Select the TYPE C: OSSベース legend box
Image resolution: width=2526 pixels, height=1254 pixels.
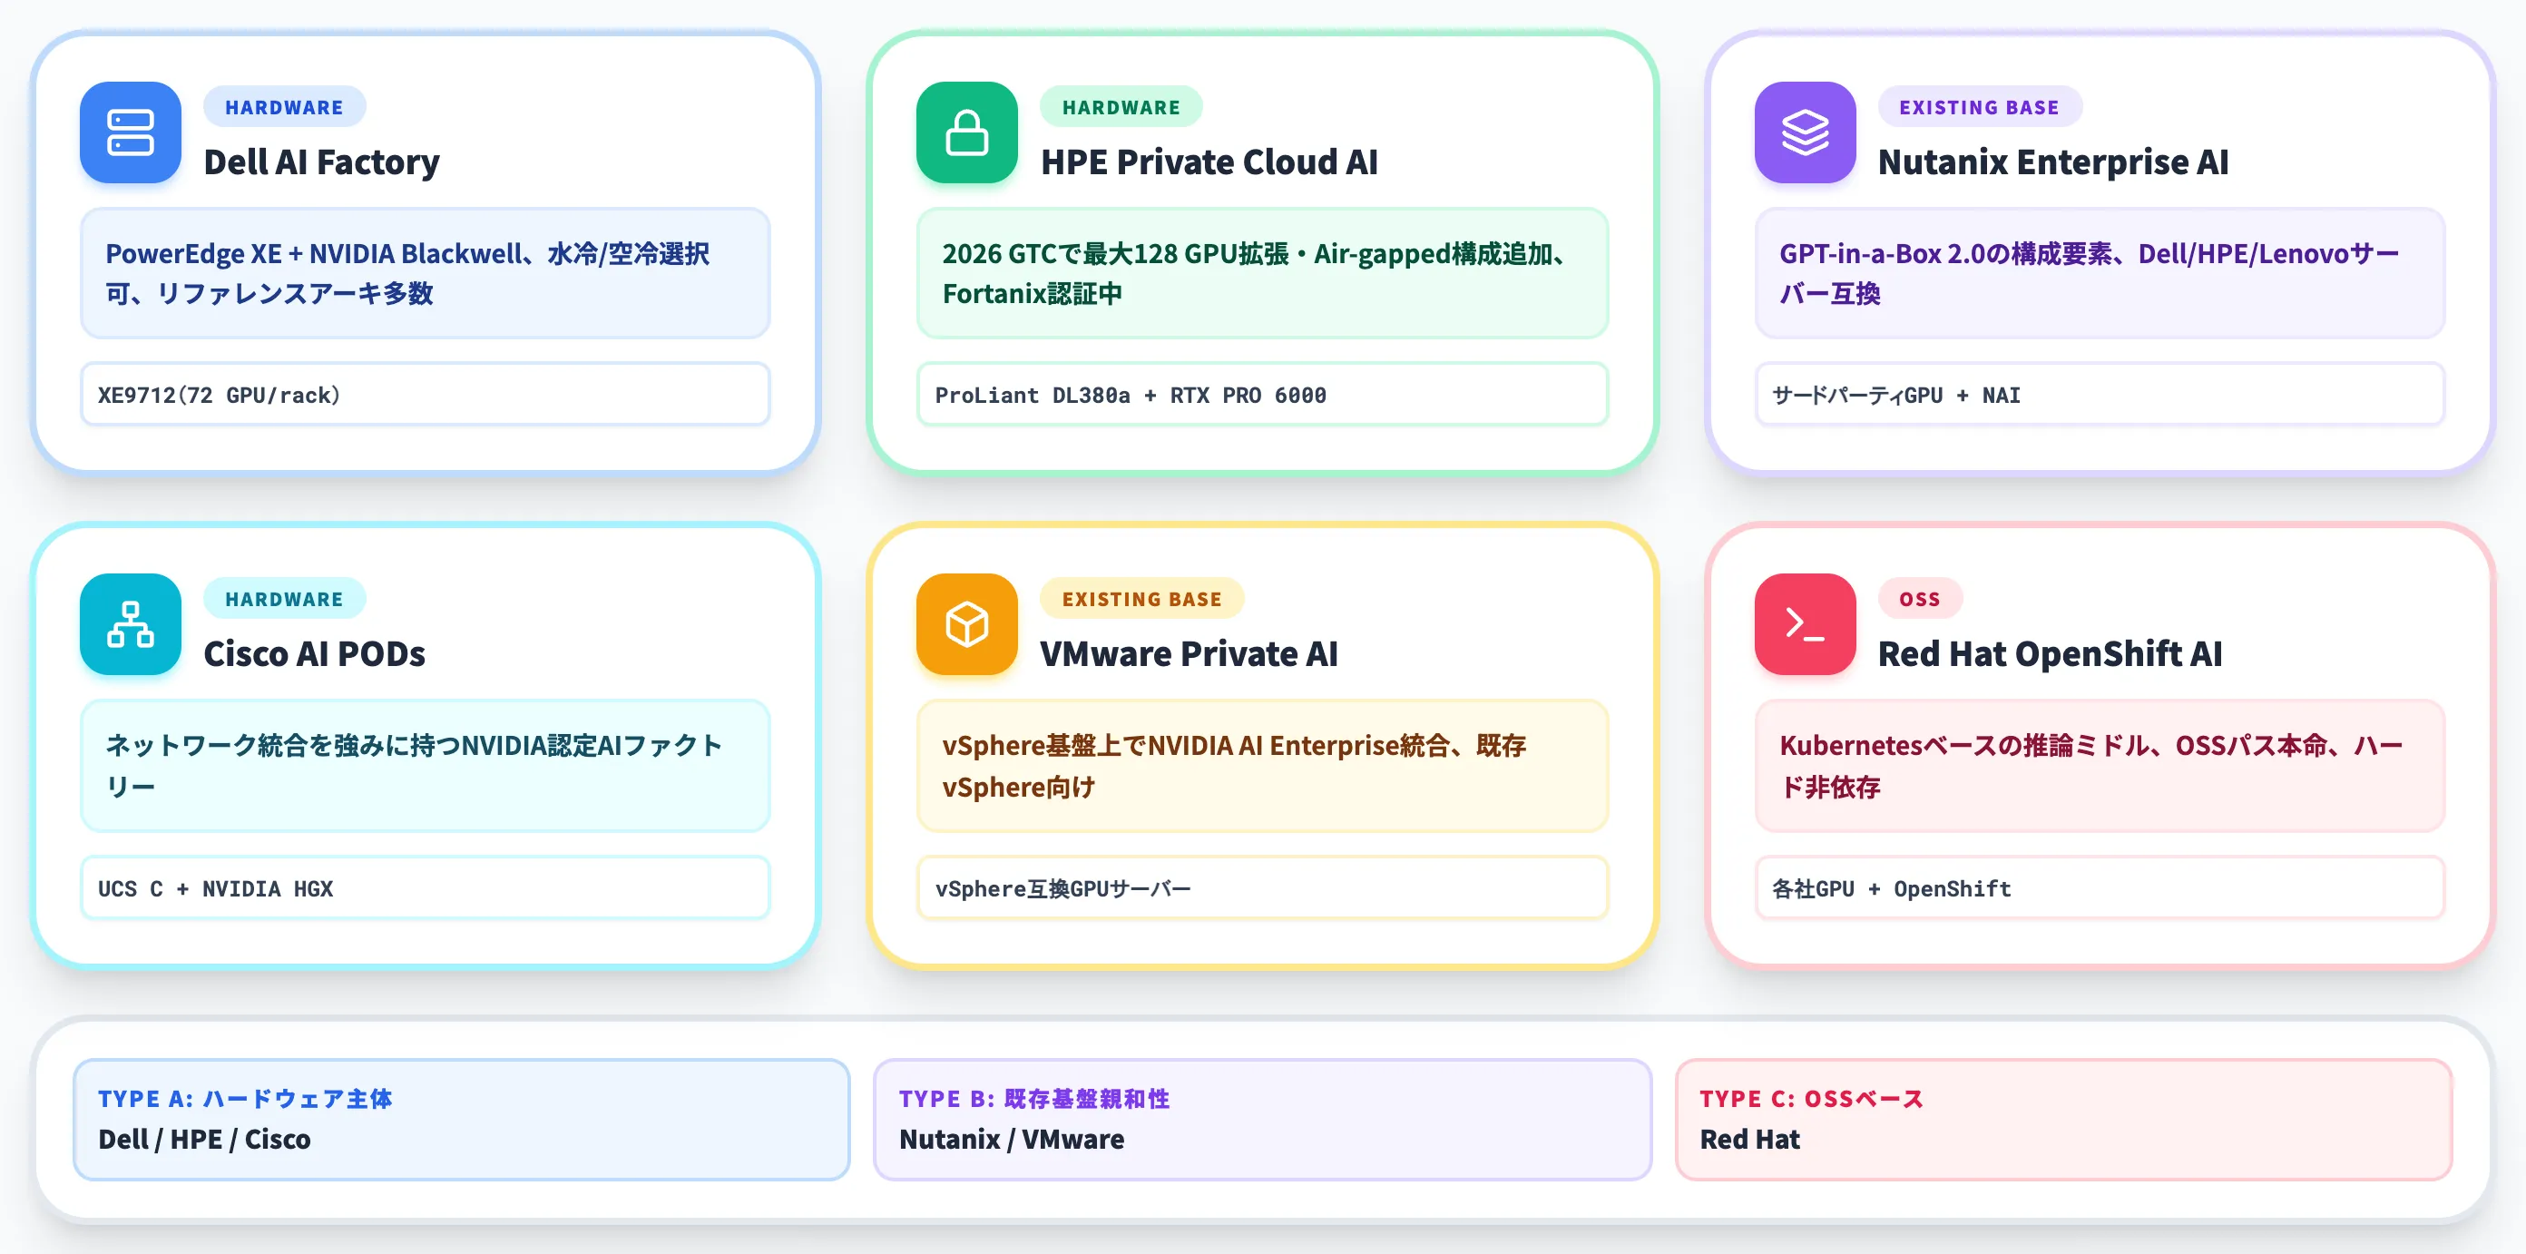(2063, 1120)
